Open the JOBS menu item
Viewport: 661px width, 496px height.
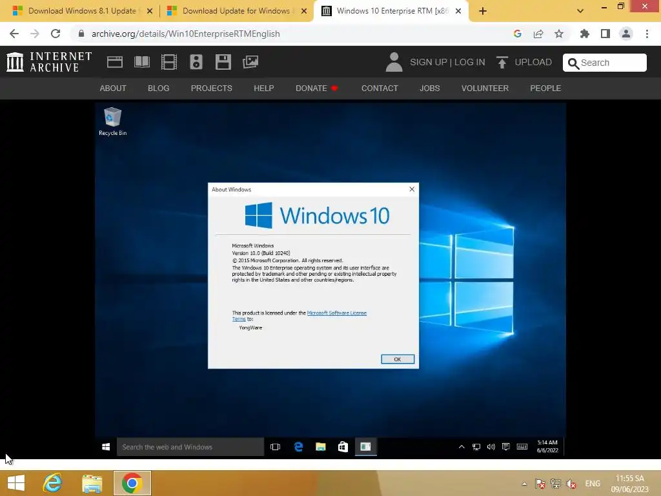pos(429,88)
